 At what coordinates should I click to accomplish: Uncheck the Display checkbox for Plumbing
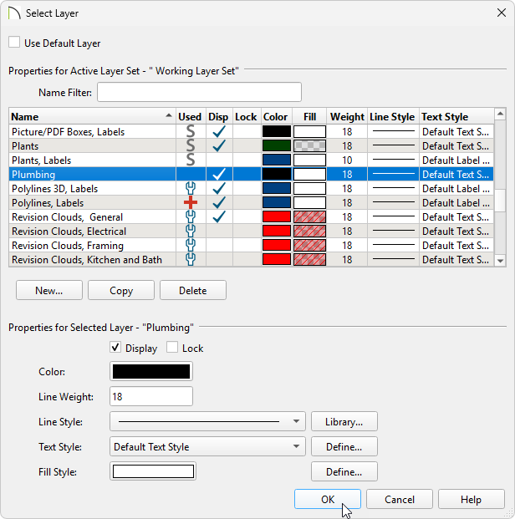coord(115,347)
